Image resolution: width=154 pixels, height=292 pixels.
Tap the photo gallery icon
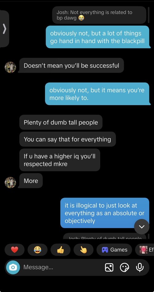pos(109,268)
